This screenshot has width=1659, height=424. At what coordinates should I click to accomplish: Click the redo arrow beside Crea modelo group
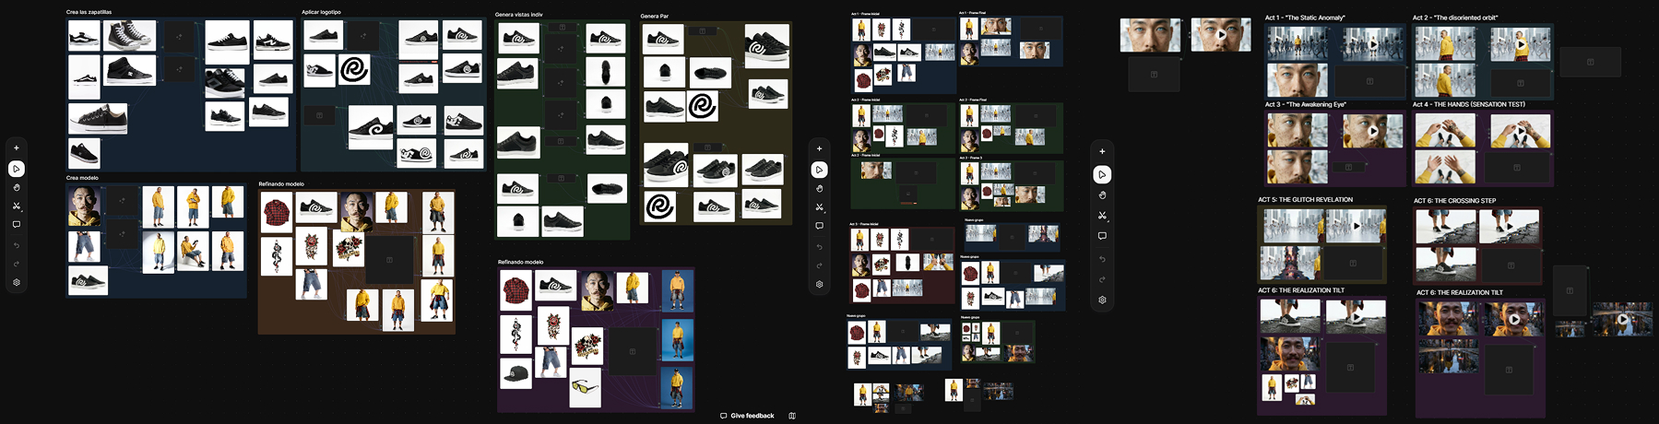17,264
